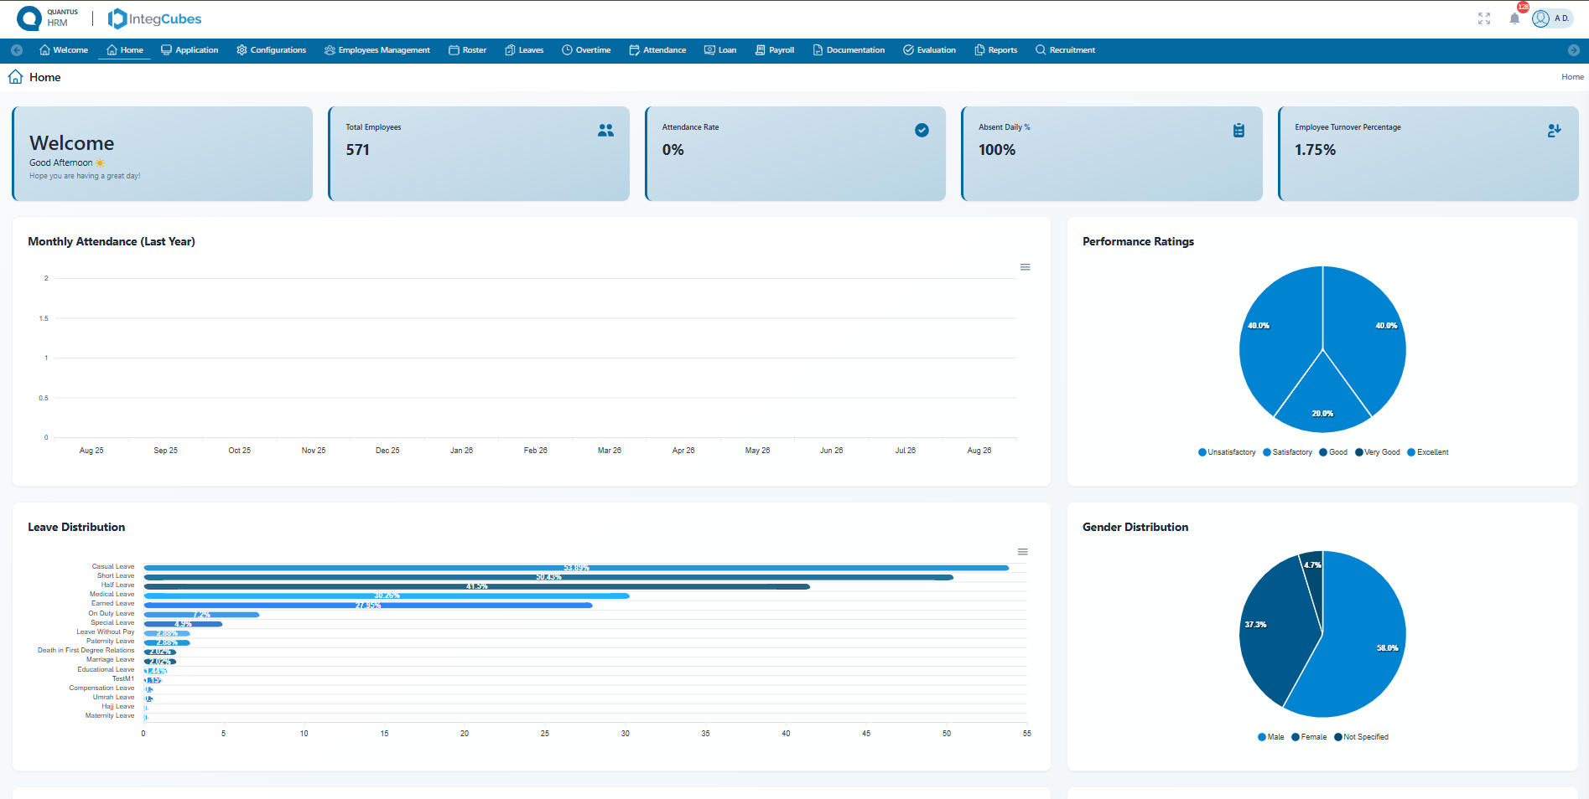Click the Absent Daily clipboard icon
Screen dimensions: 1589x799
pos(1238,130)
